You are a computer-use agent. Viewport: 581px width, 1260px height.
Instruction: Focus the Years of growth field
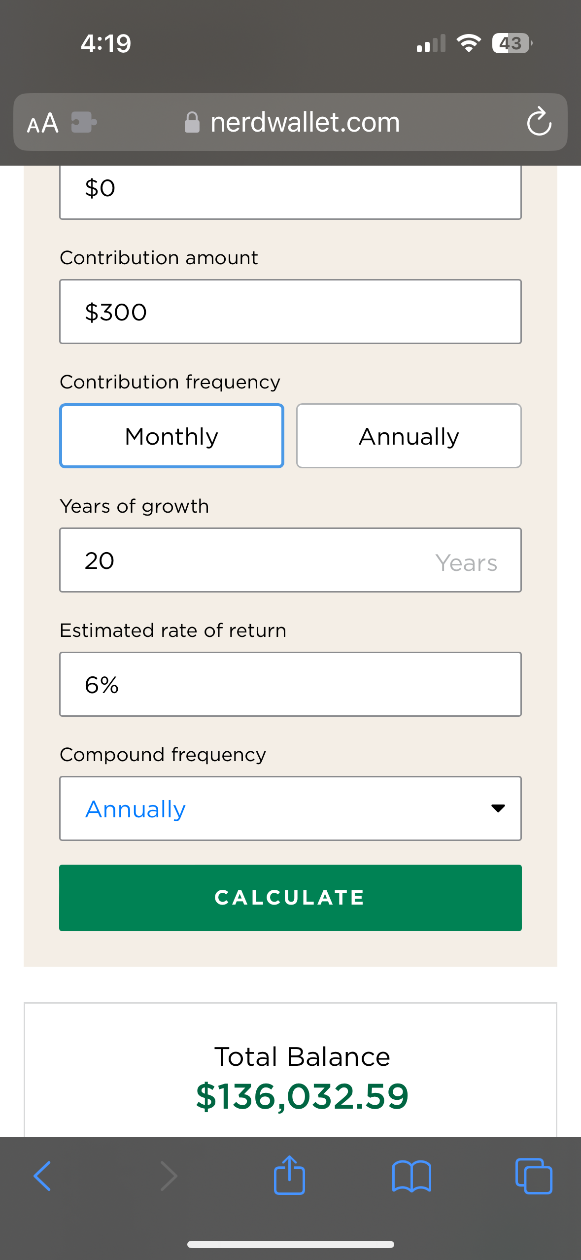(290, 560)
